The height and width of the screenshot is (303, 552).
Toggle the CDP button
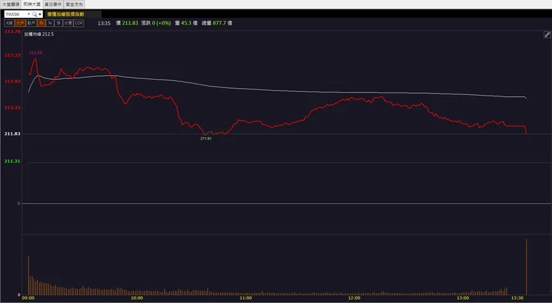pos(78,23)
